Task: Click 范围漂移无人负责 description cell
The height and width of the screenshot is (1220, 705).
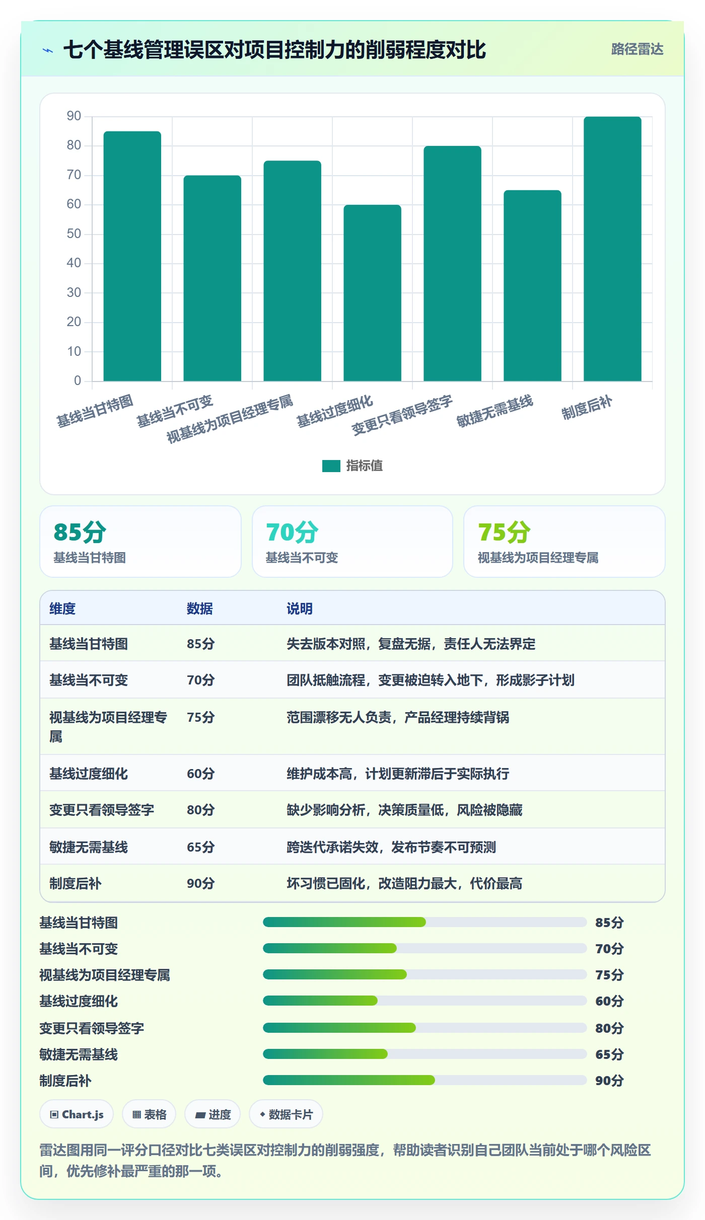Action: click(398, 717)
